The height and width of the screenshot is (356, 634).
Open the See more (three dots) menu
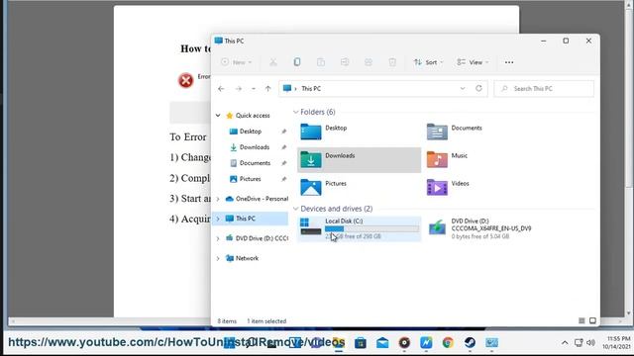point(509,62)
